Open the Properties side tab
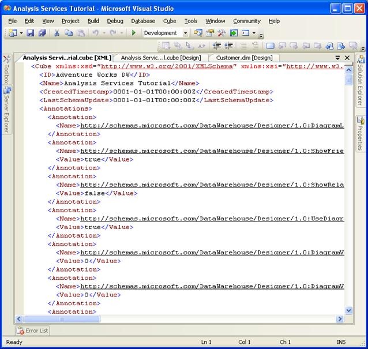The height and width of the screenshot is (349, 368). (x=361, y=134)
